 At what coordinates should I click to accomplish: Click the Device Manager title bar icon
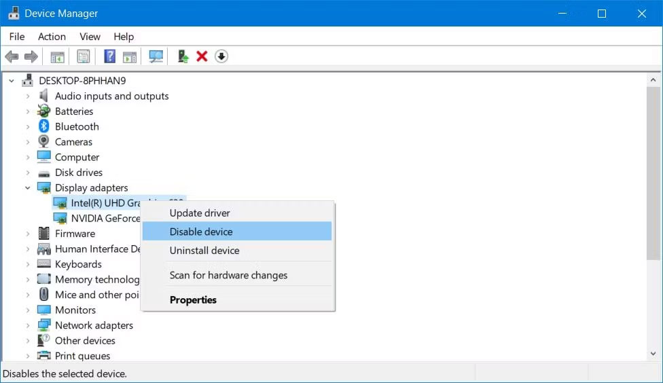click(x=14, y=13)
